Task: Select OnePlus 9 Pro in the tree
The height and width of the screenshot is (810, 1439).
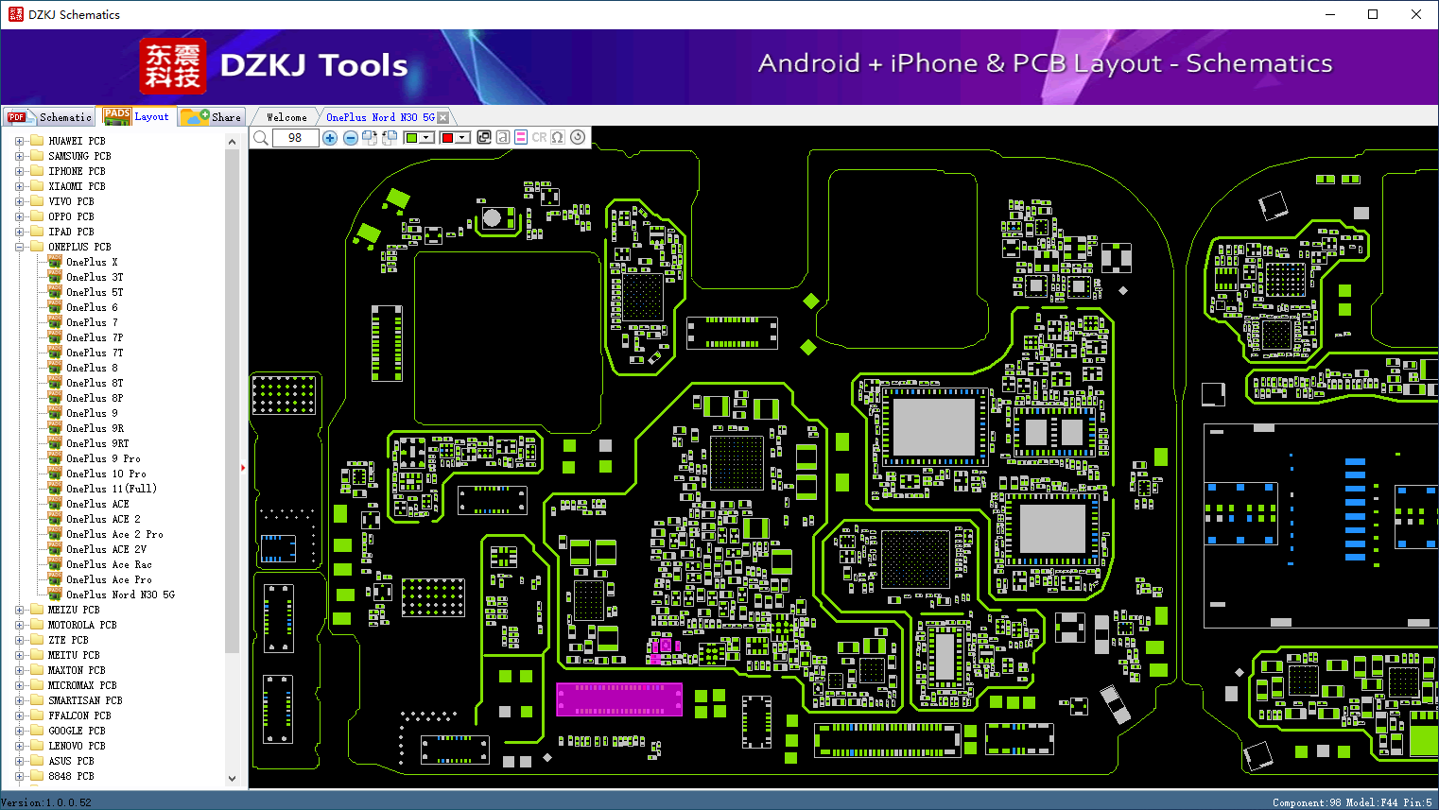Action: pos(103,458)
